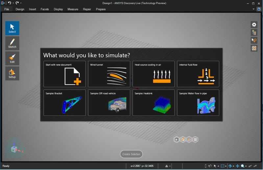Click the x y coordinate readout in status bar
This screenshot has width=263, height=170.
142,166
